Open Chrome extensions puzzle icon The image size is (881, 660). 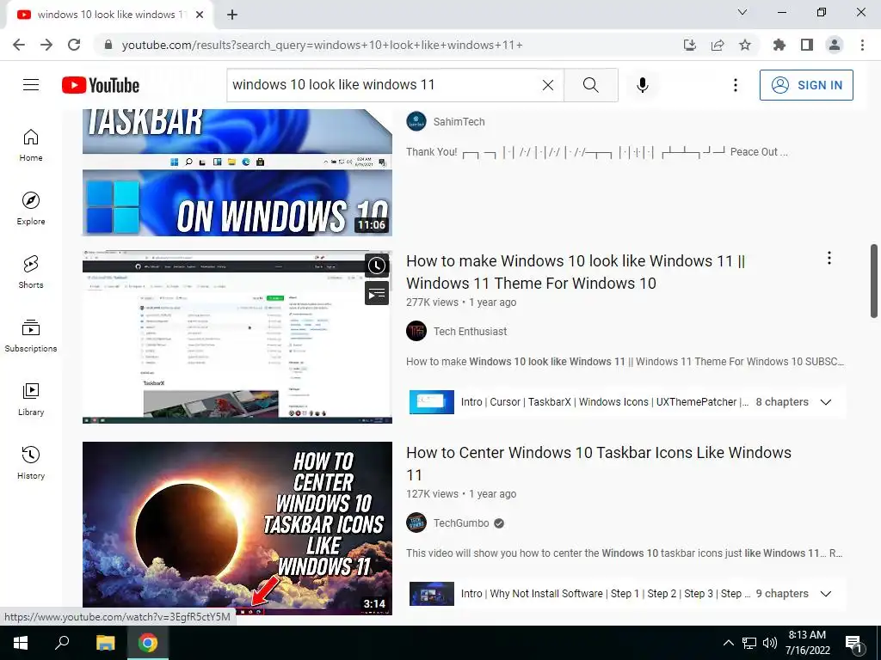click(779, 45)
